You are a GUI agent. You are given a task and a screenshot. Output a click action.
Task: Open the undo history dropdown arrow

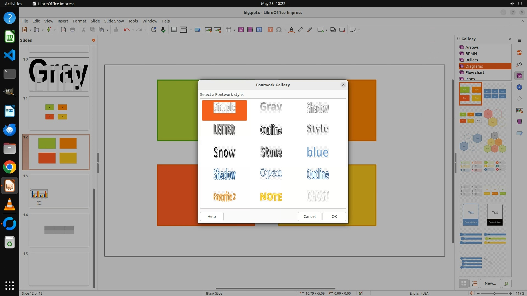[x=133, y=30]
